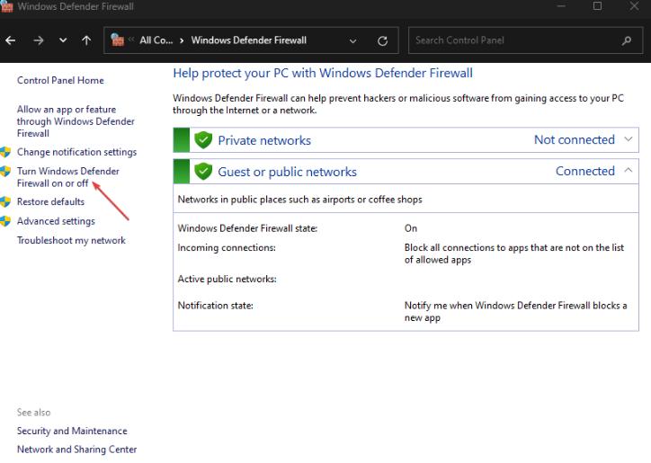Click the search magnifier icon
651x463 pixels.
click(x=627, y=40)
